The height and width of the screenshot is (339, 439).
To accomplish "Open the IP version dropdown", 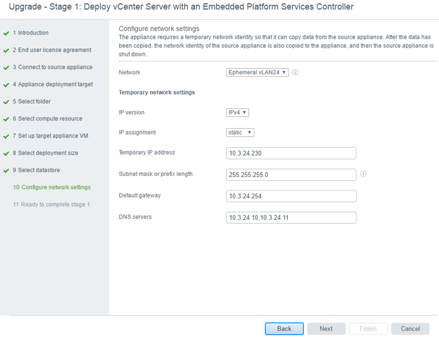I will click(x=237, y=112).
